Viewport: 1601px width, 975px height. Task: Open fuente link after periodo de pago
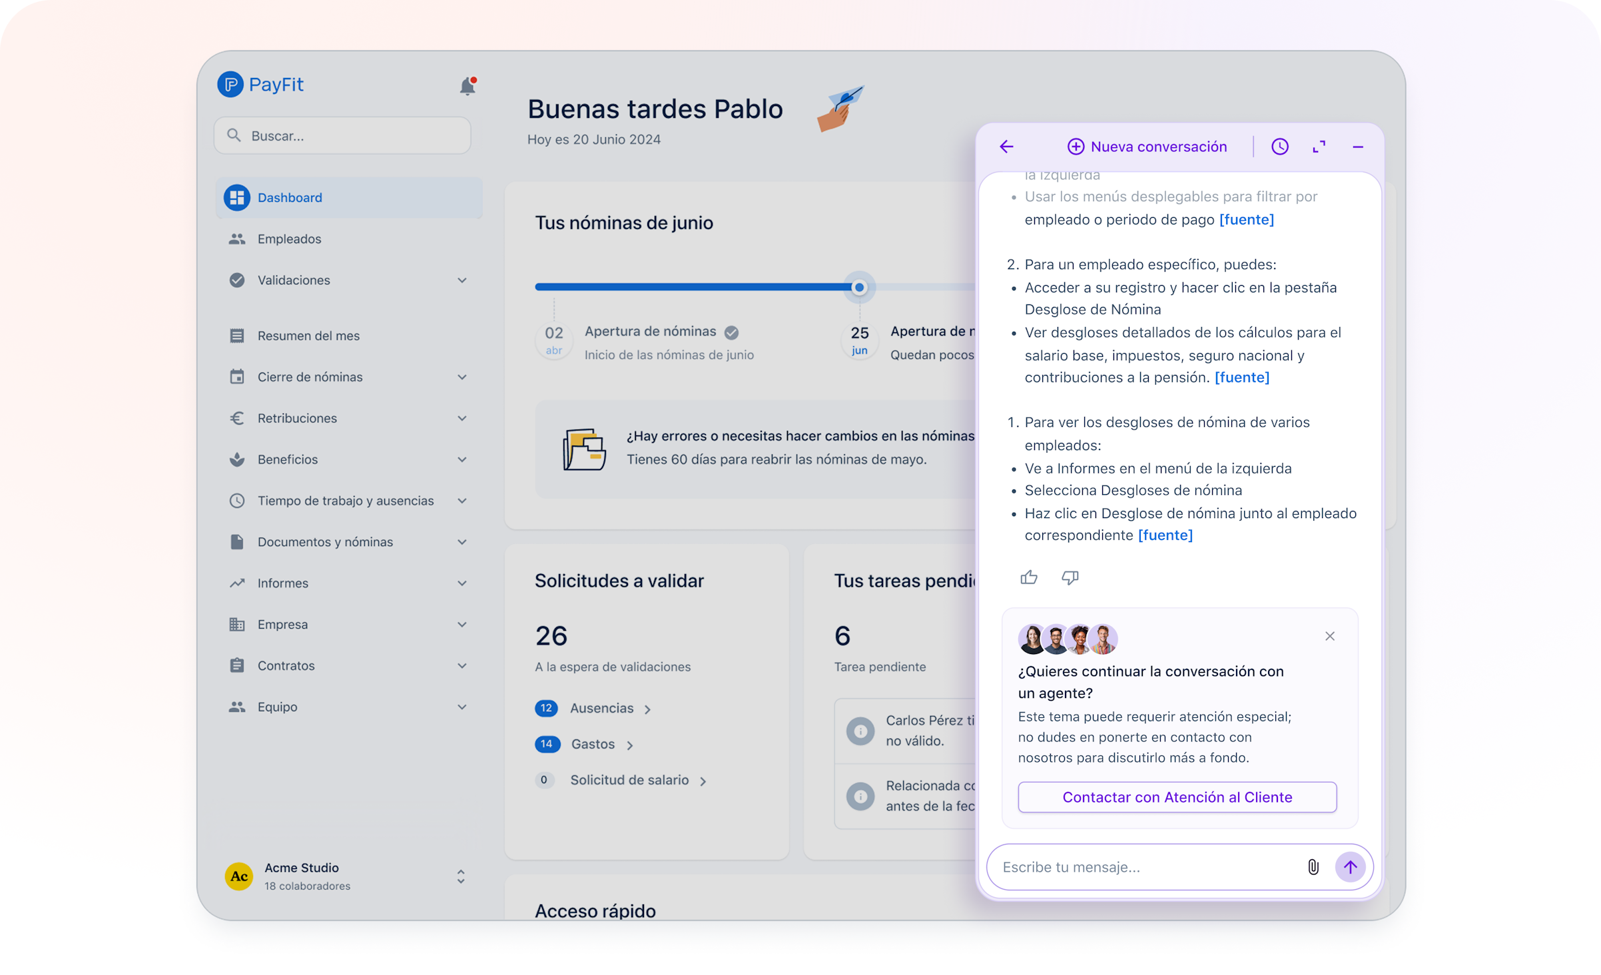pos(1247,220)
